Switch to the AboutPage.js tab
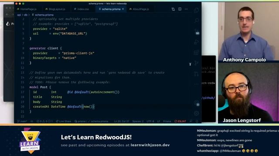279x156 pixels. (x=139, y=9)
